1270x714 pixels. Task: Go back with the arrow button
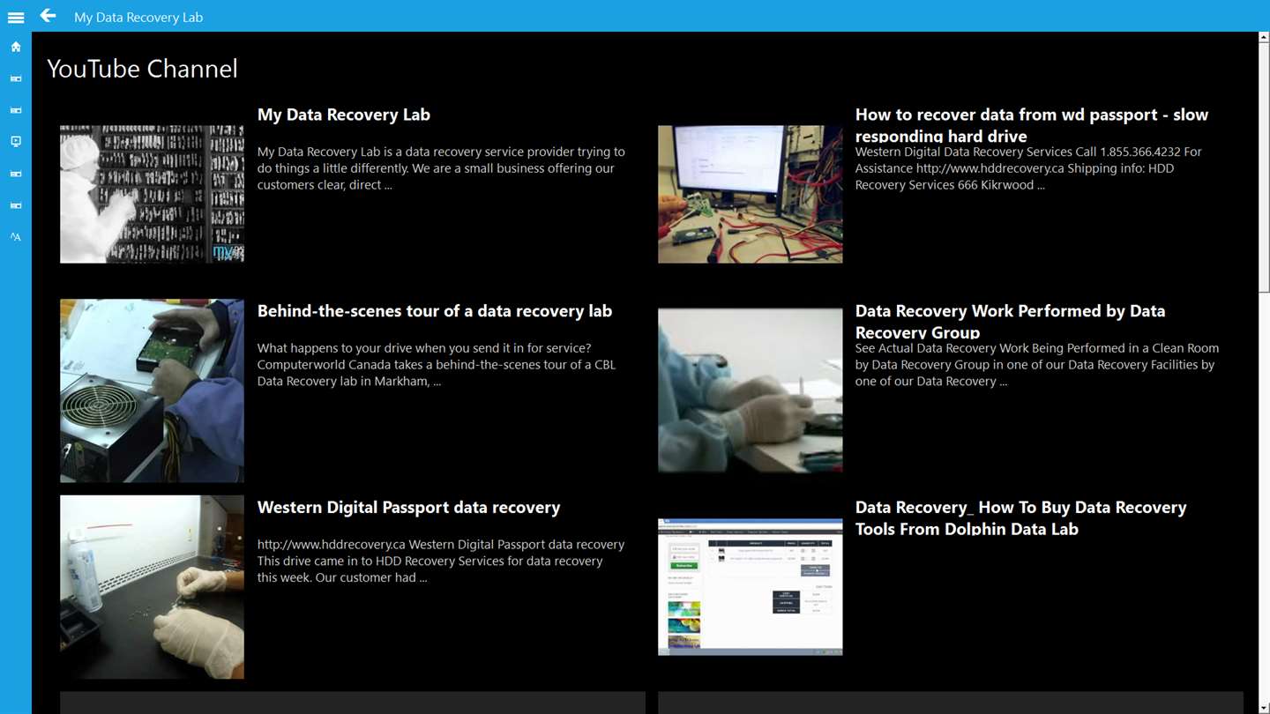pyautogui.click(x=48, y=16)
